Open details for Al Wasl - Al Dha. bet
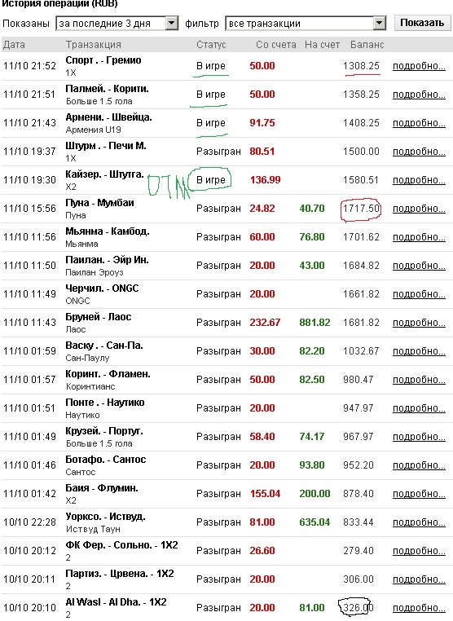The width and height of the screenshot is (453, 621). [x=419, y=607]
